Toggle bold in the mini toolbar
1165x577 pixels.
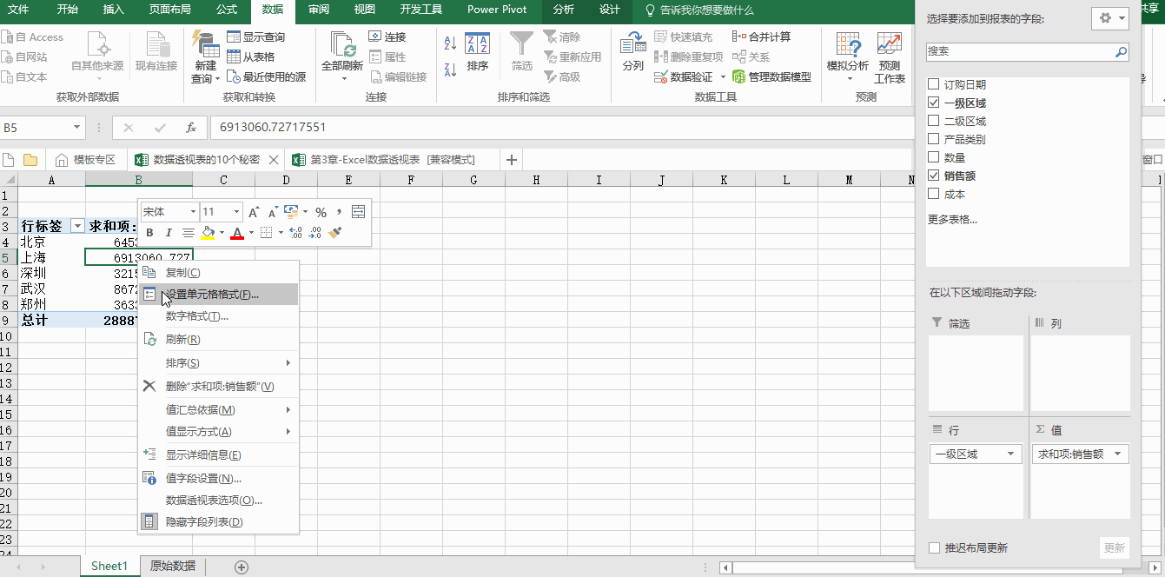click(149, 233)
